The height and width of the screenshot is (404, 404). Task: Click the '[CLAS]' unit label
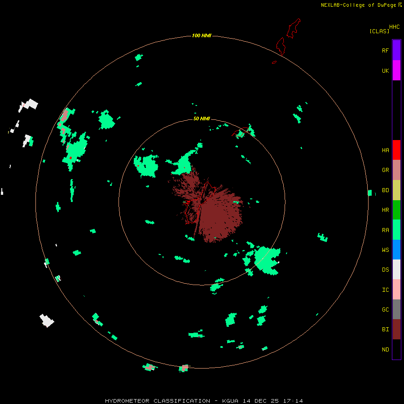point(379,31)
